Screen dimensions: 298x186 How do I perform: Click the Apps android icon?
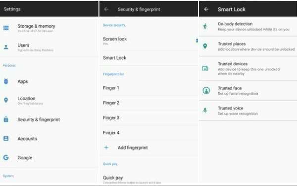[x=6, y=81]
